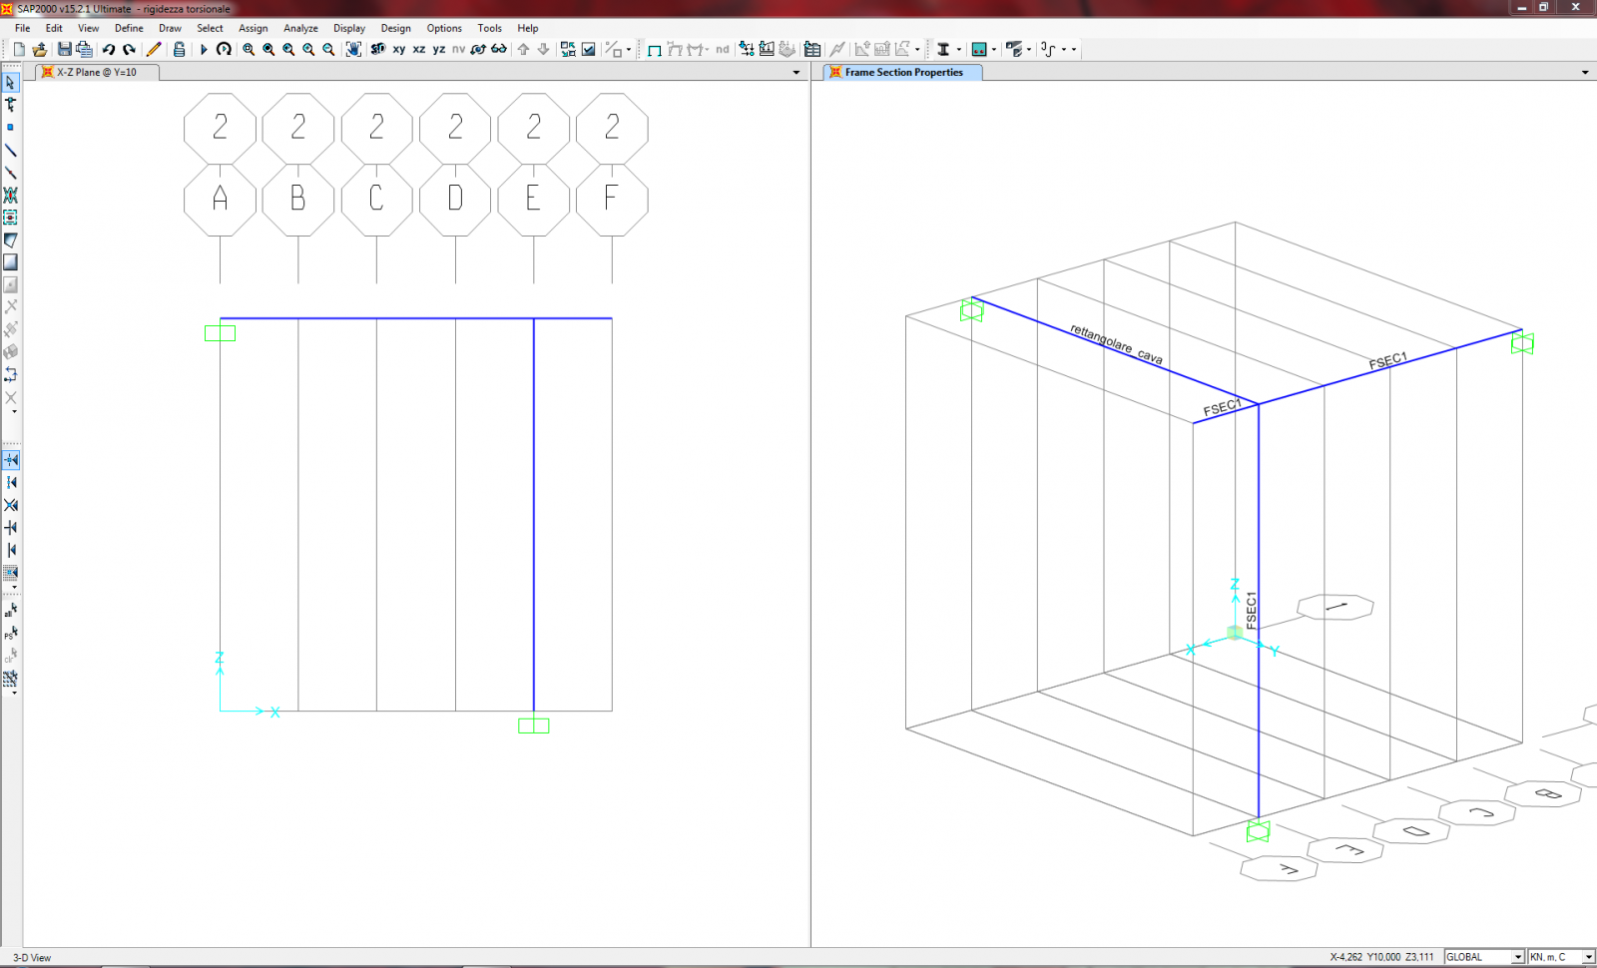Choose the draw poly area tool
1597x968 pixels.
10,241
